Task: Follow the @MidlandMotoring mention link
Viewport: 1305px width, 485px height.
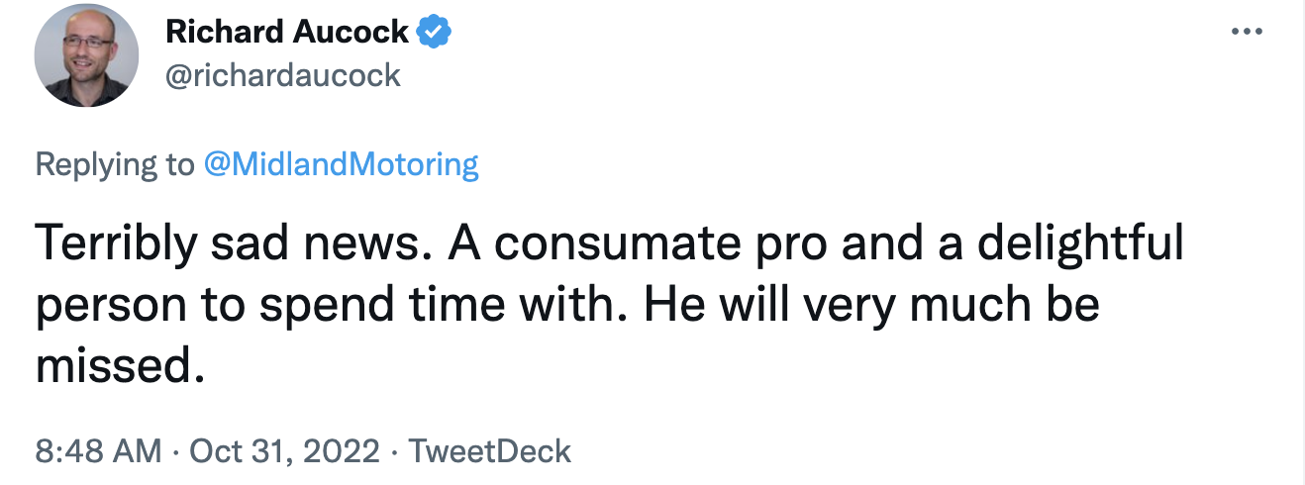Action: [341, 164]
